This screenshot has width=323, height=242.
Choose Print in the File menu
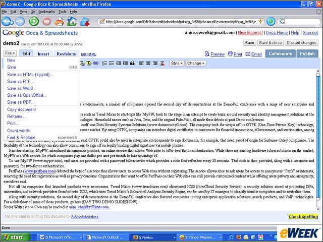coord(41,123)
